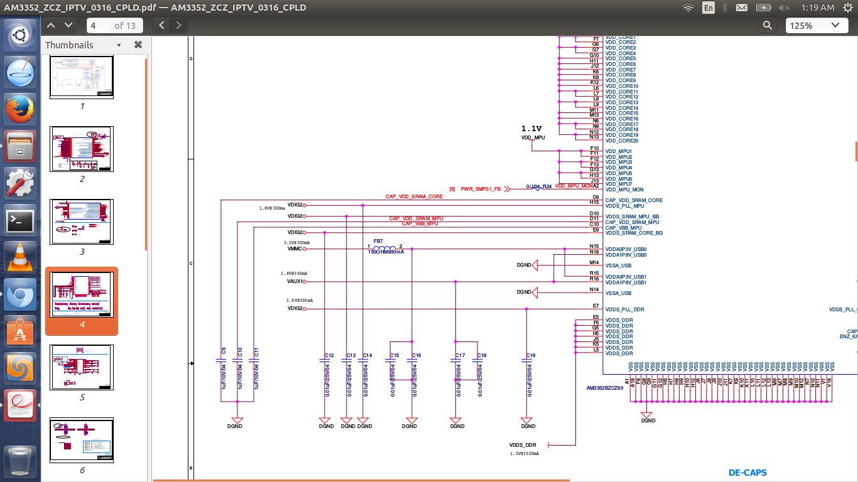Open the red PDF document viewer launcher

20,405
